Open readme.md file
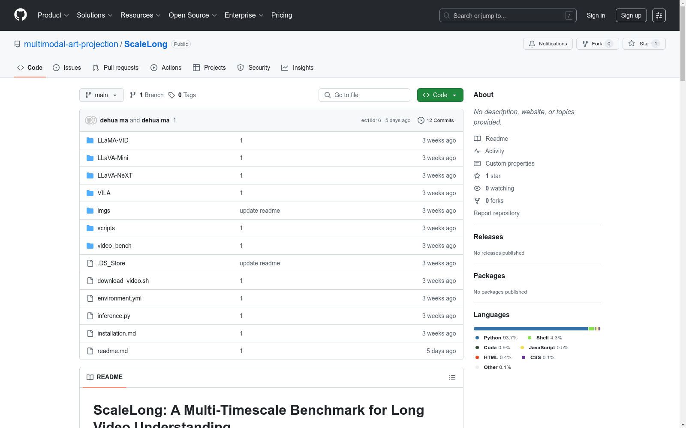 tap(112, 351)
